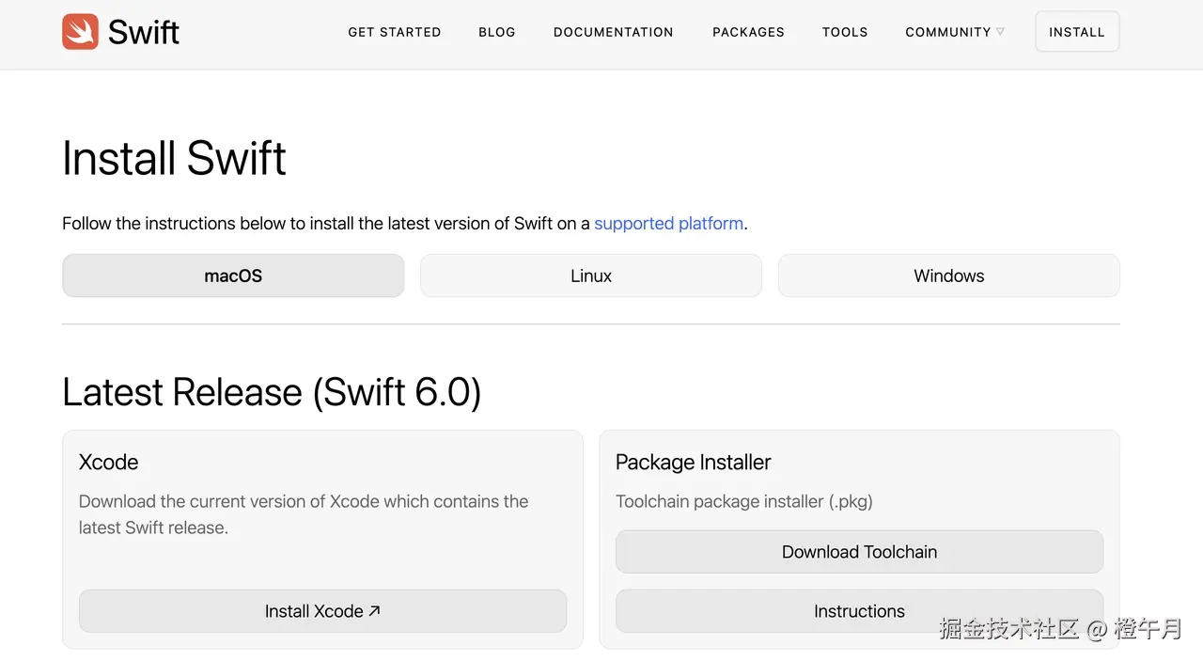Click the Xcode card title
The image size is (1203, 661).
coord(108,463)
